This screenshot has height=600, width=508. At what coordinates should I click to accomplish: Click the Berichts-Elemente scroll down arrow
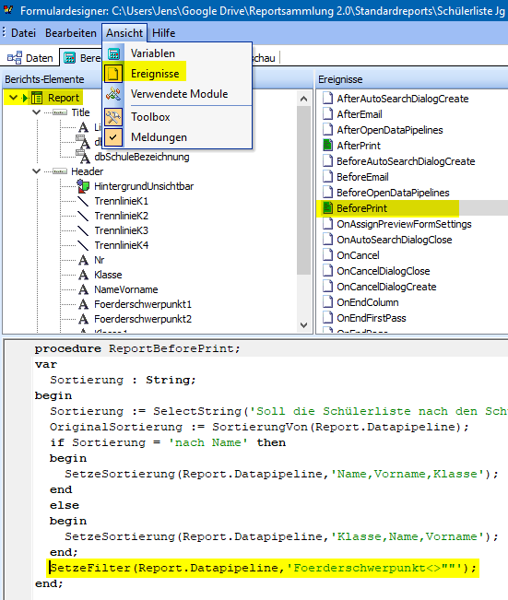click(x=303, y=325)
